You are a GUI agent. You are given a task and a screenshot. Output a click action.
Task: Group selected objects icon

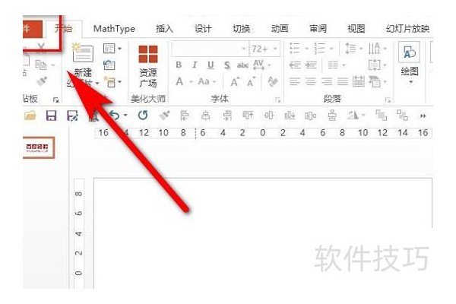click(x=381, y=116)
